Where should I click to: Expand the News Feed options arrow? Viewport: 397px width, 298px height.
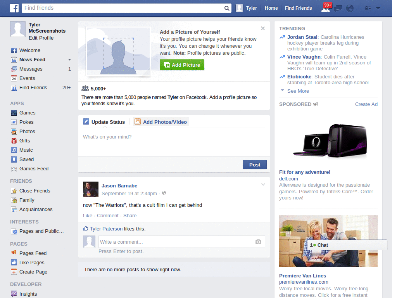[69, 60]
